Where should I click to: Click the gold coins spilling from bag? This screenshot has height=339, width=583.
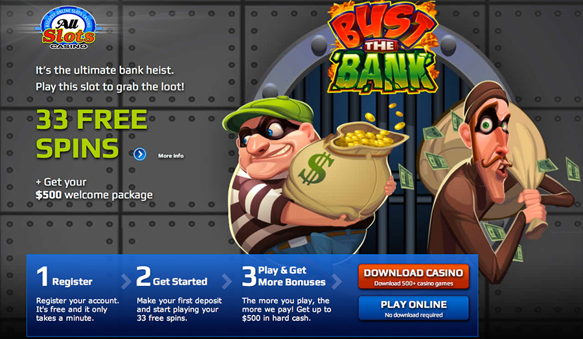[366, 134]
